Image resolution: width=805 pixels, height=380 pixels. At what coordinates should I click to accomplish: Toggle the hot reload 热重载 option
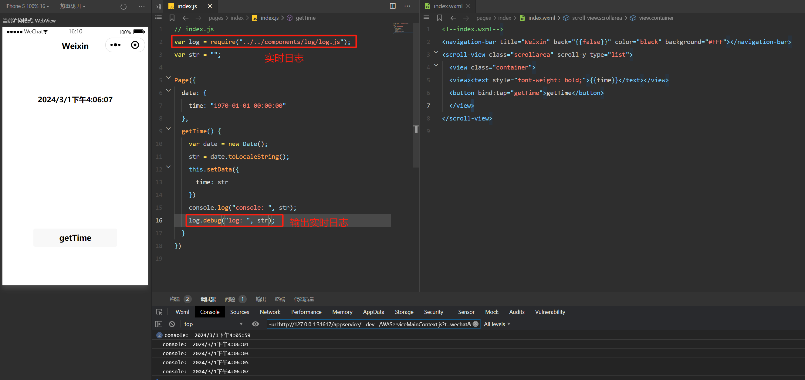[73, 6]
